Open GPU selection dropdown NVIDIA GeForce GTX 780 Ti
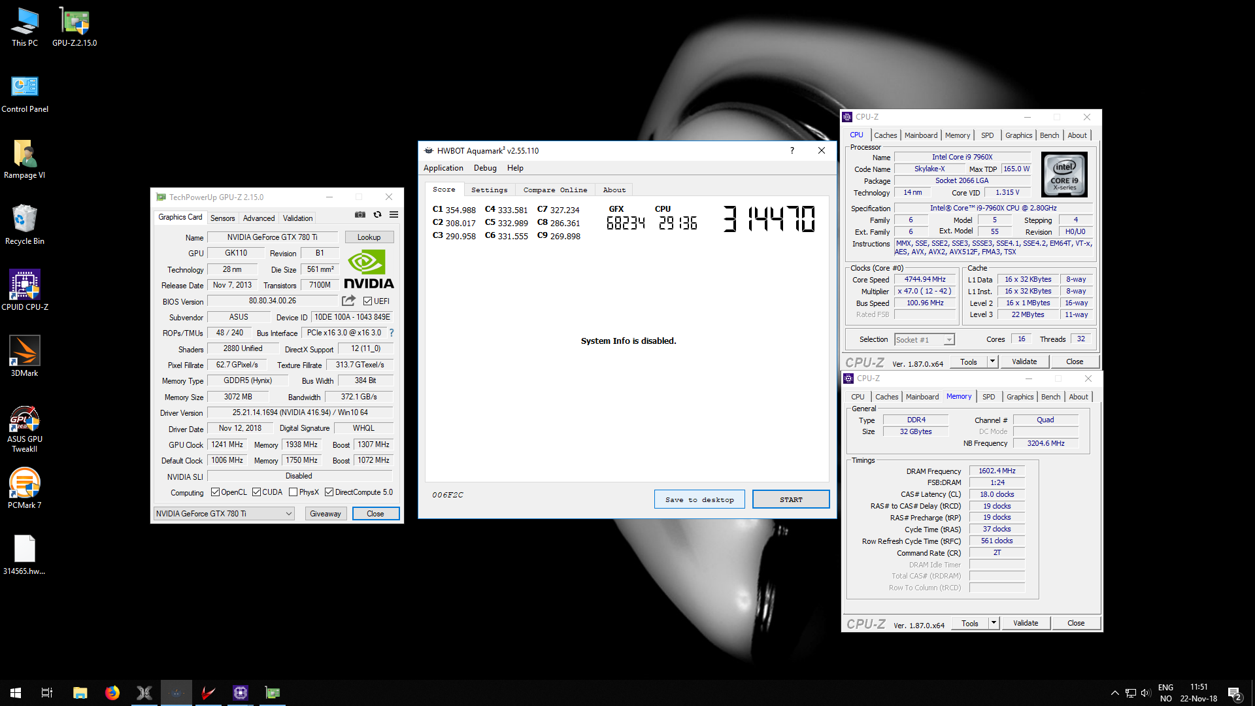This screenshot has width=1255, height=706. (224, 514)
